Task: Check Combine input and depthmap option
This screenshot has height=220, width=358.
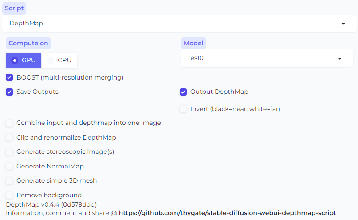Action: pyautogui.click(x=9, y=123)
